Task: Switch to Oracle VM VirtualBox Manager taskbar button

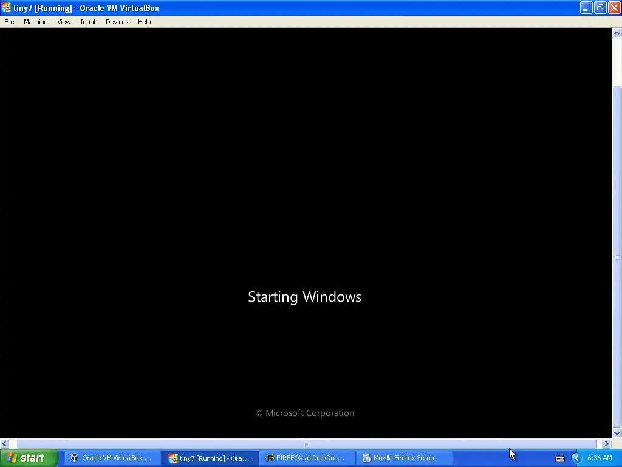Action: [112, 458]
